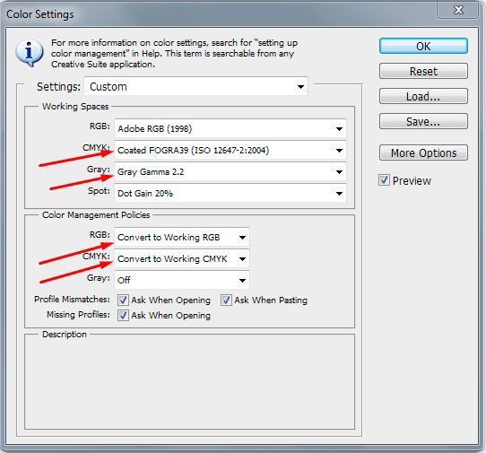Disable Ask When Pasting checkbox

click(226, 301)
